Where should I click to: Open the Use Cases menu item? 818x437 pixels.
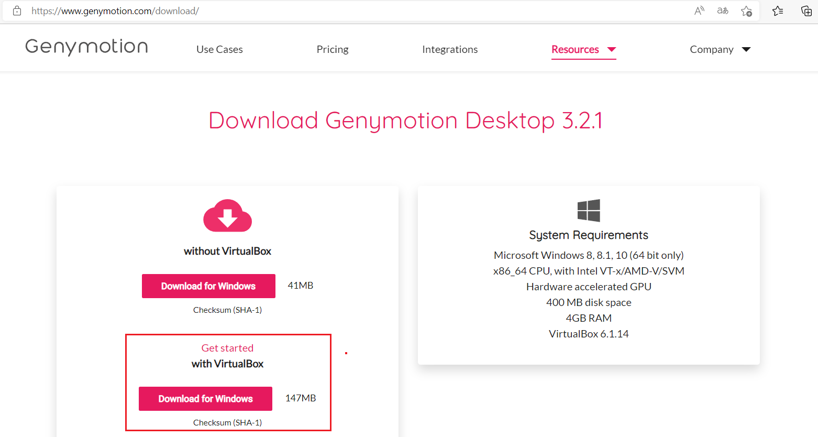click(219, 49)
